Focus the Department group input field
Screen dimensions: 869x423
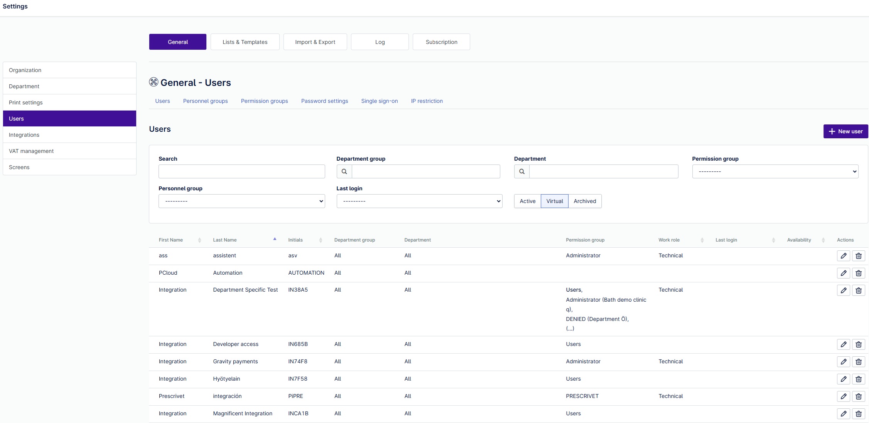coord(426,171)
